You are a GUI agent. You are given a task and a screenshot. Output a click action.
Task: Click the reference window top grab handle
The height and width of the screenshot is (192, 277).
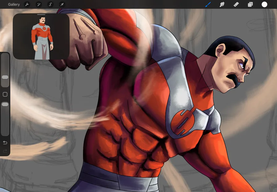[41, 14]
